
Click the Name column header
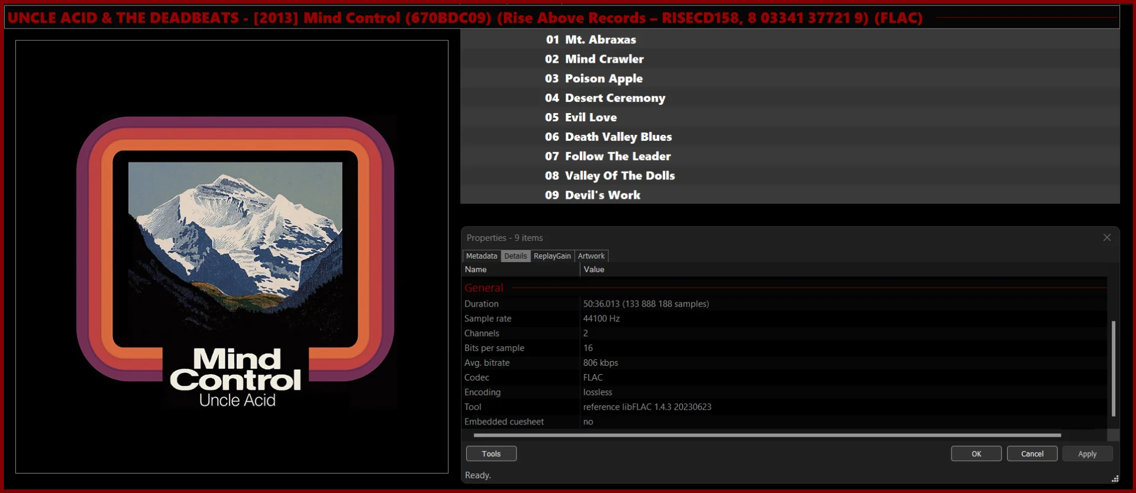[x=521, y=269]
